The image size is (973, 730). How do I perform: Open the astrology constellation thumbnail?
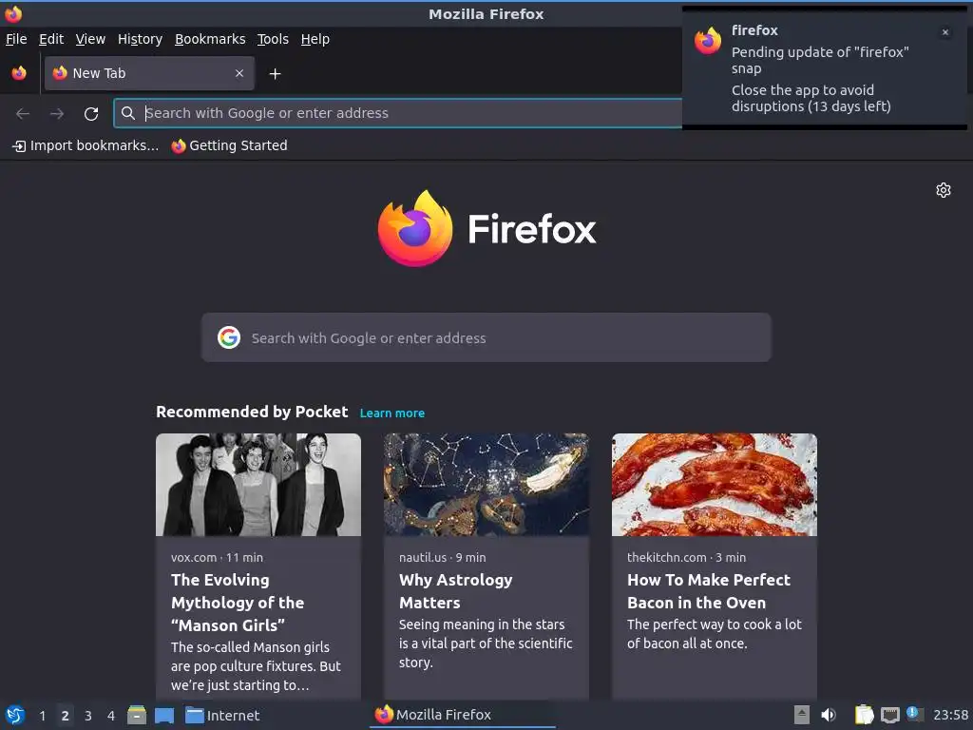coord(486,485)
